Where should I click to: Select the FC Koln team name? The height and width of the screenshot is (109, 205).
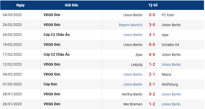tap(168, 15)
